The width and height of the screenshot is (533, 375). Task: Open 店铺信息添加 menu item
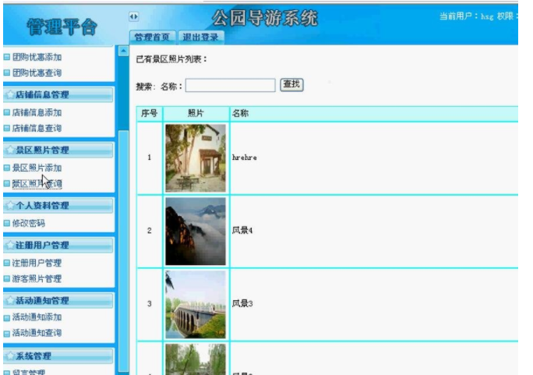coord(37,112)
